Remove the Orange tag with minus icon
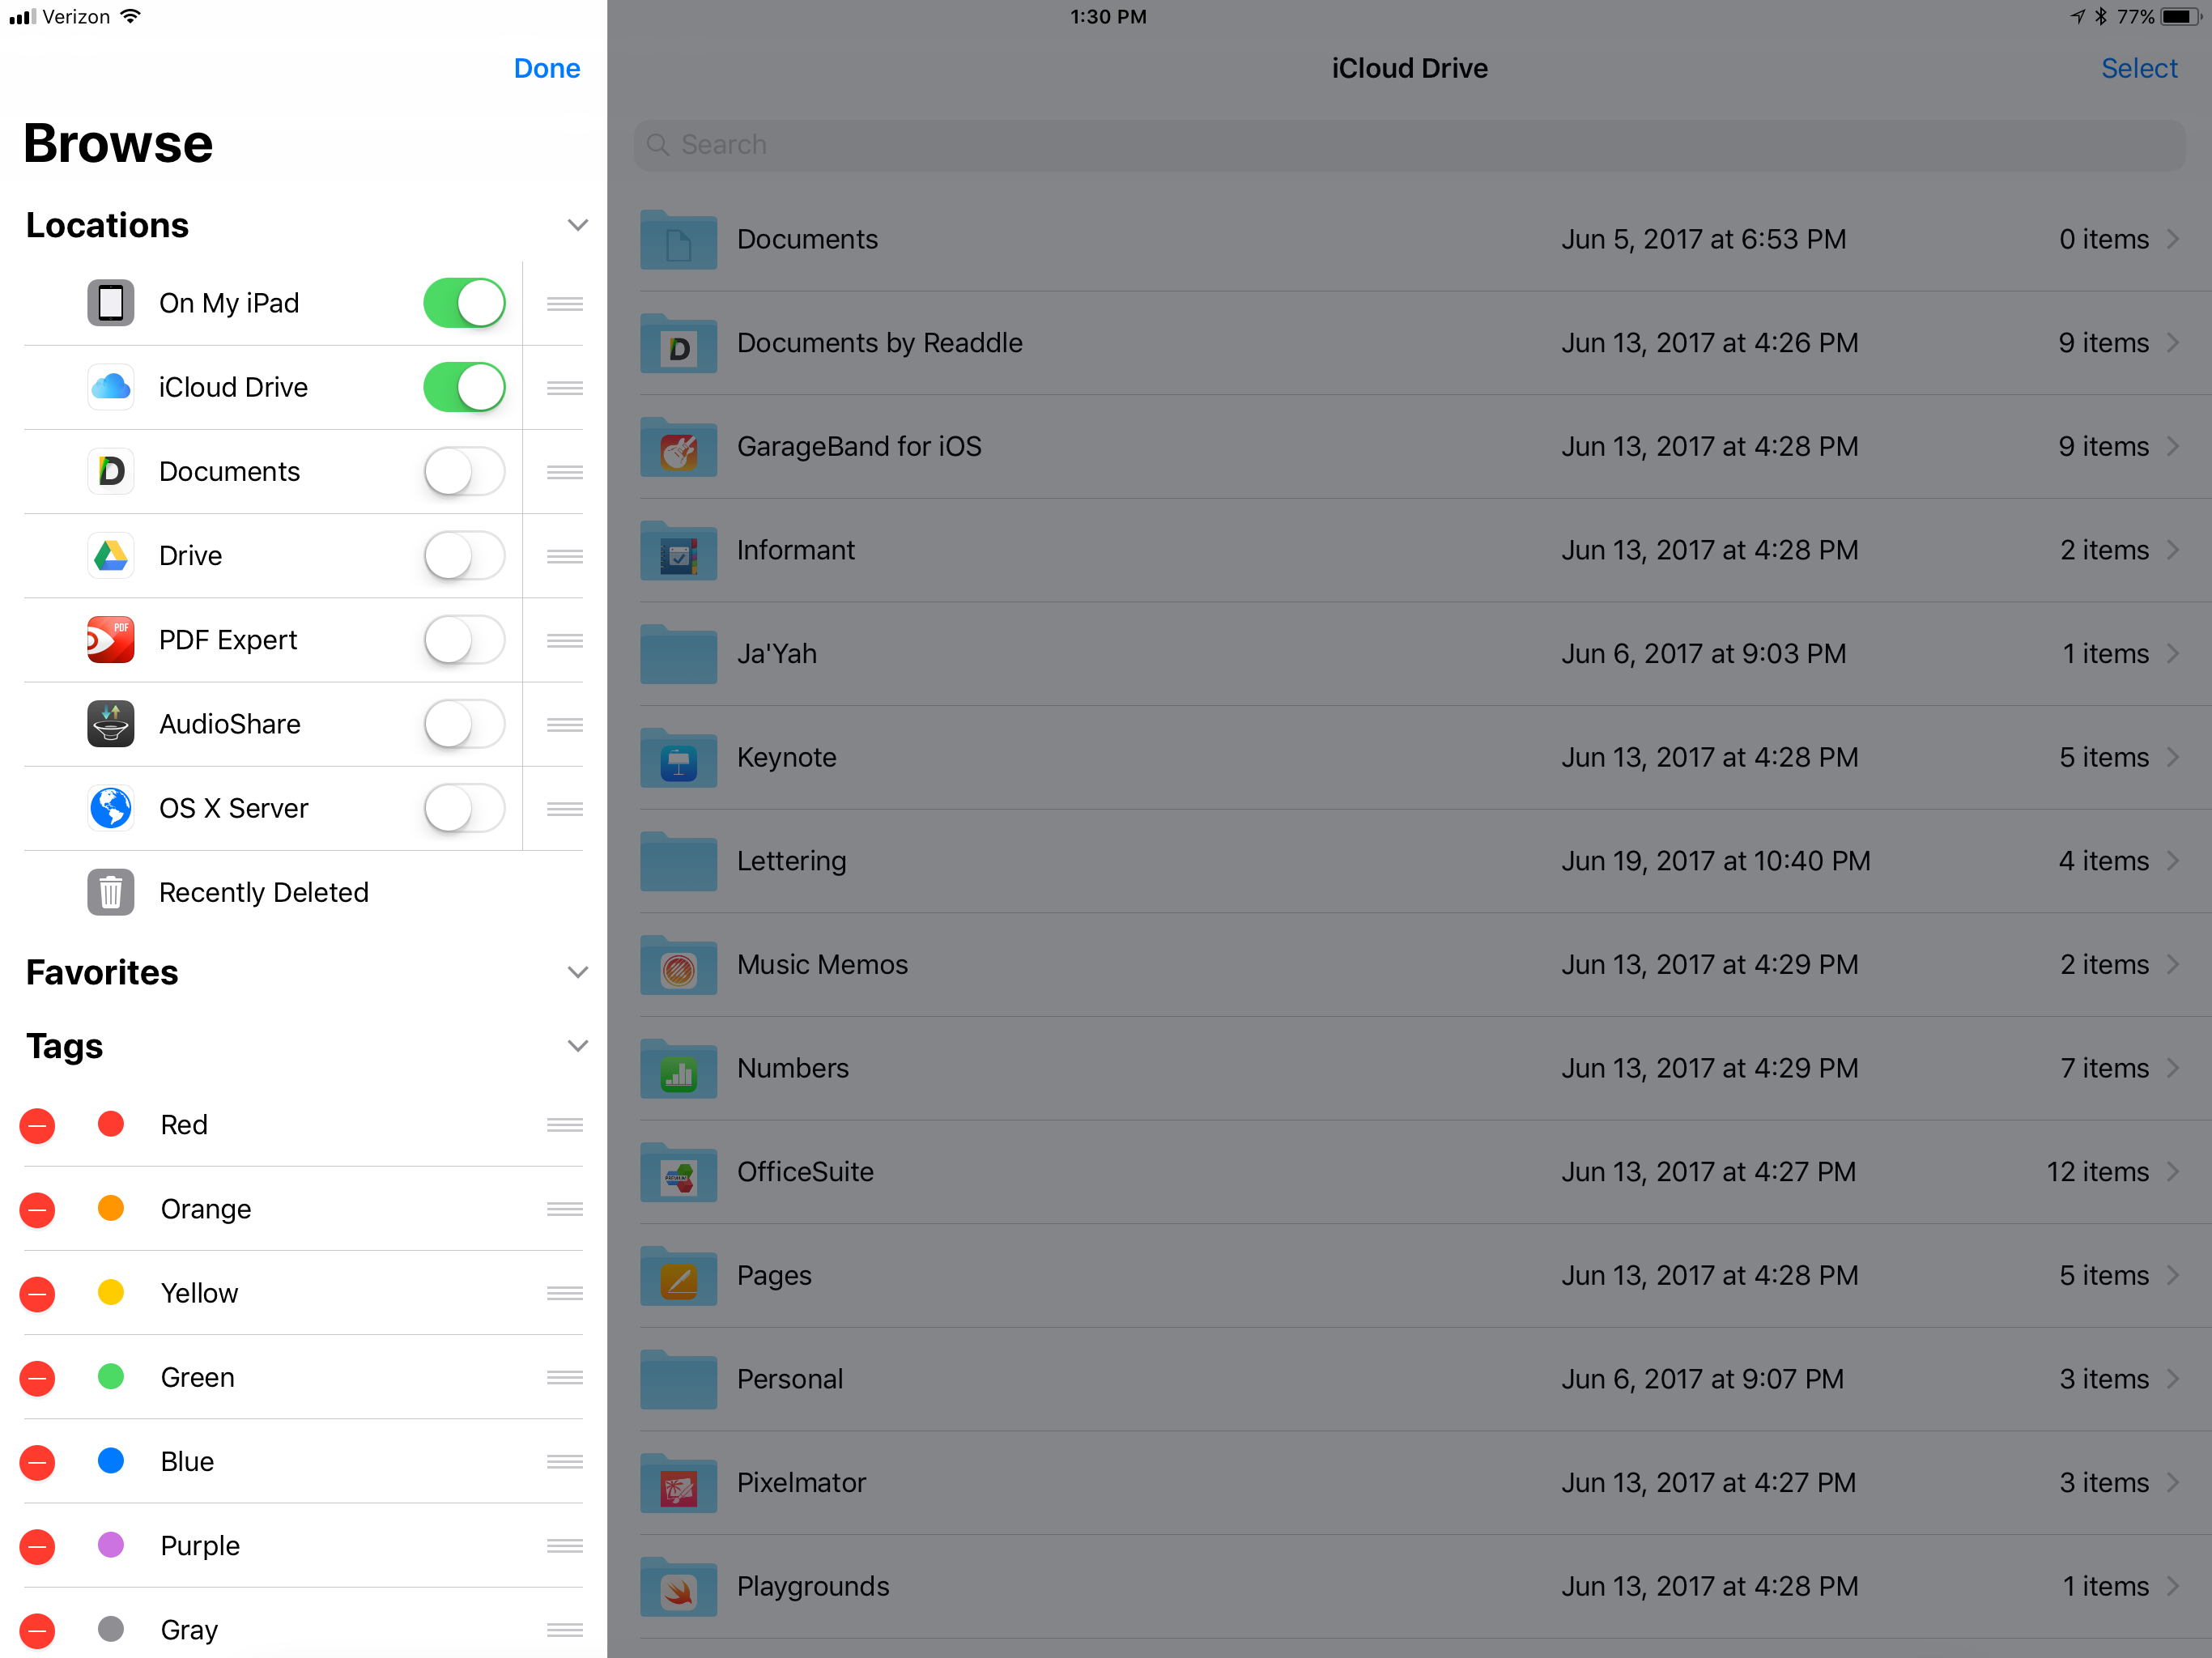Viewport: 2212px width, 1658px height. tap(38, 1210)
